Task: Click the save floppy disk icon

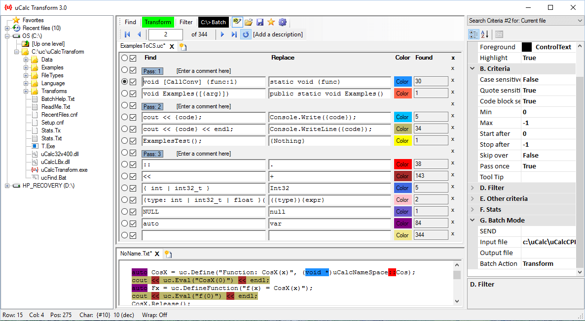Action: tap(260, 22)
